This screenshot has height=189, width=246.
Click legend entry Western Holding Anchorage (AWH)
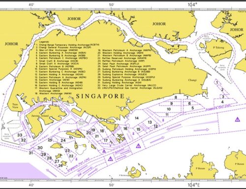point(121,53)
